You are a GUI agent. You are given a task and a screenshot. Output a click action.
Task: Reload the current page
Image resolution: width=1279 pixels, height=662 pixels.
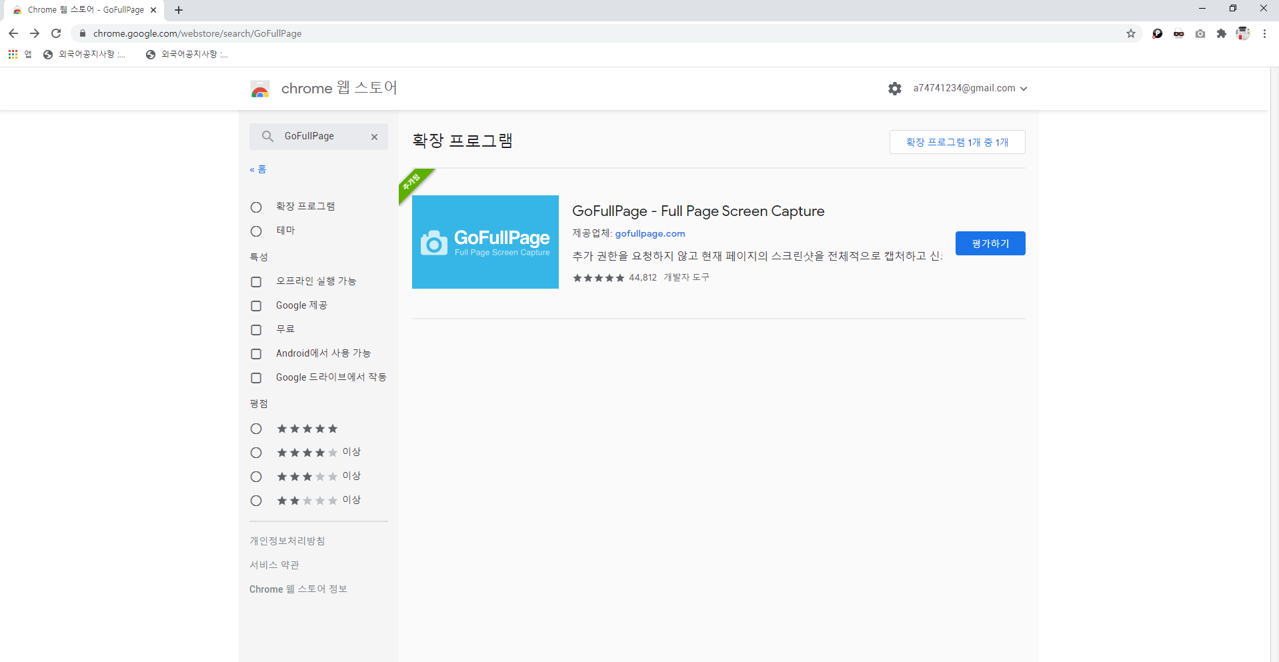pos(56,33)
